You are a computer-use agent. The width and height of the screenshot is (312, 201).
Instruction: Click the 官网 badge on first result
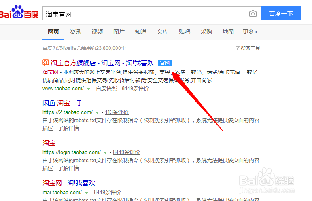pos(165,63)
